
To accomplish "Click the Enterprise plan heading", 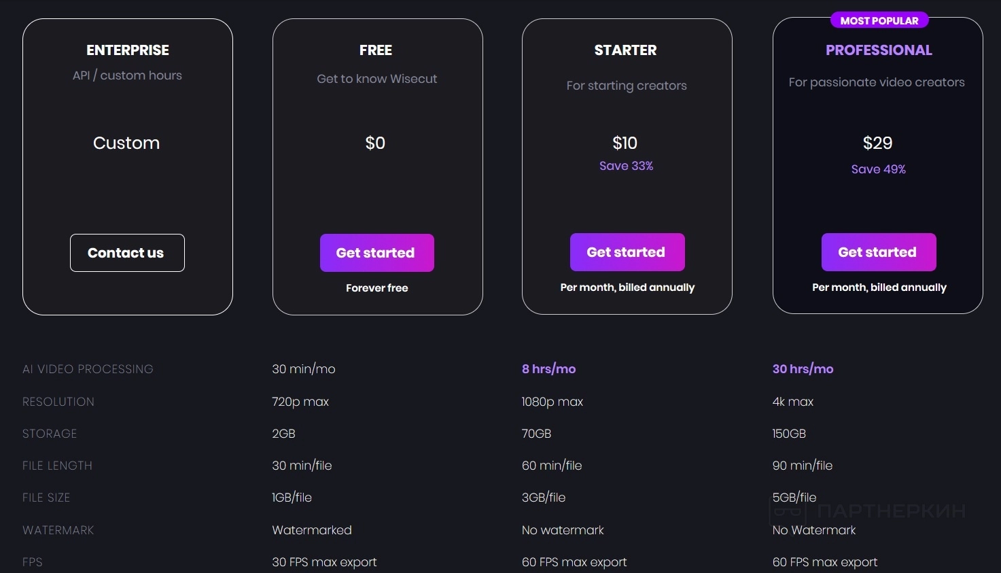I will point(128,50).
